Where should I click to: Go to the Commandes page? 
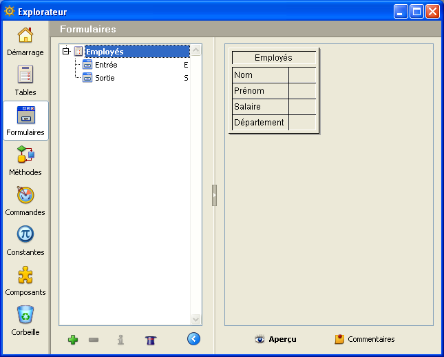[x=25, y=201]
